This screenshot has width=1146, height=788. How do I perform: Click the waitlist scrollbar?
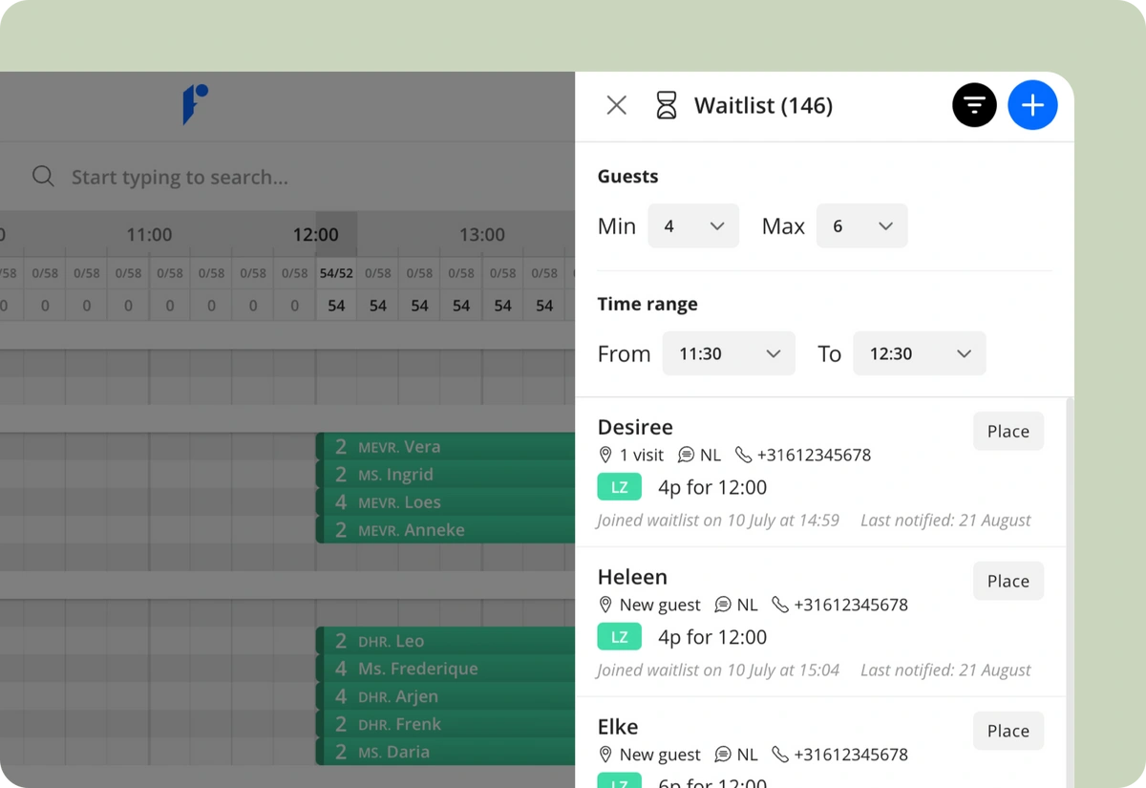point(1070,592)
